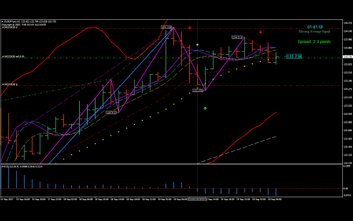The image size is (353, 221).
Task: Click the first red down arrow signal
Action: (x=190, y=28)
